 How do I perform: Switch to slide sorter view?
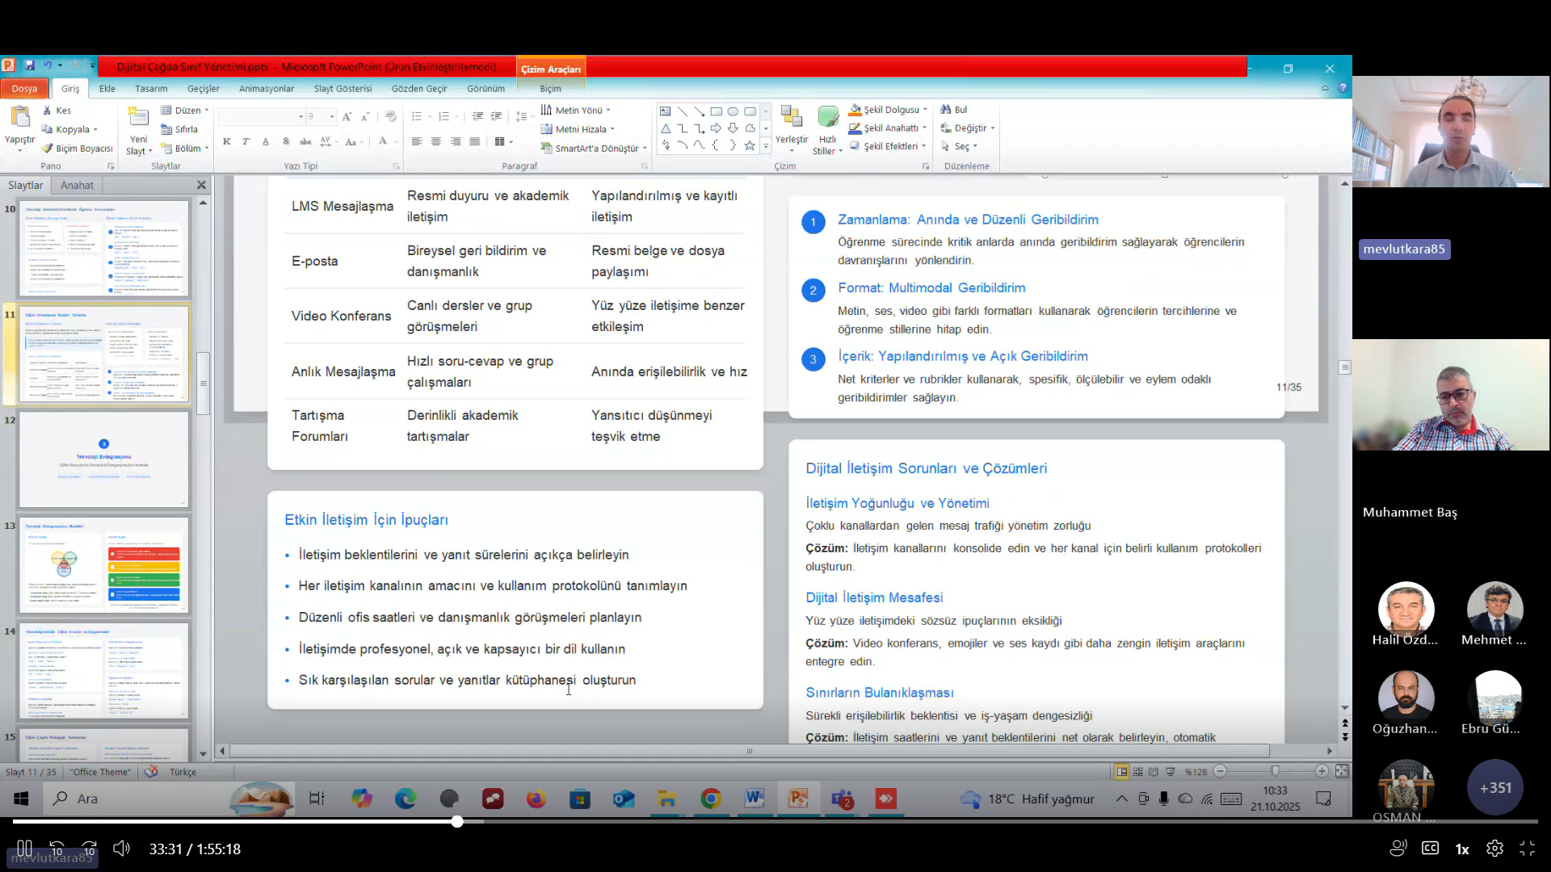coord(1138,772)
